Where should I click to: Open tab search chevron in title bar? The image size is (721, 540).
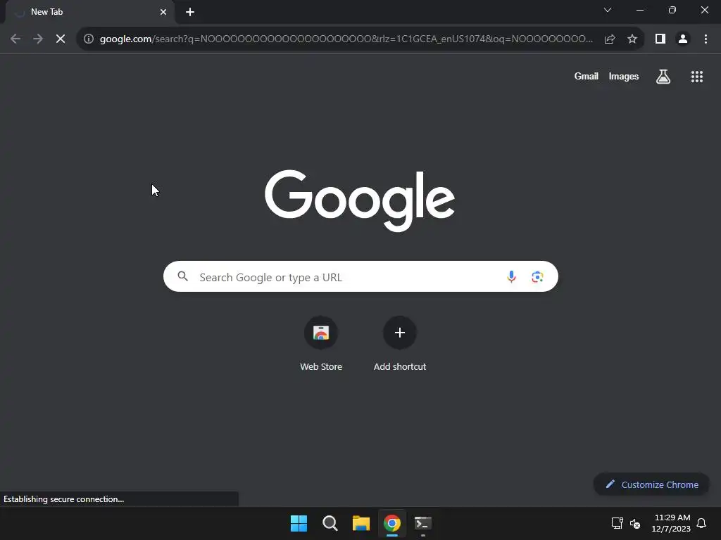608,10
